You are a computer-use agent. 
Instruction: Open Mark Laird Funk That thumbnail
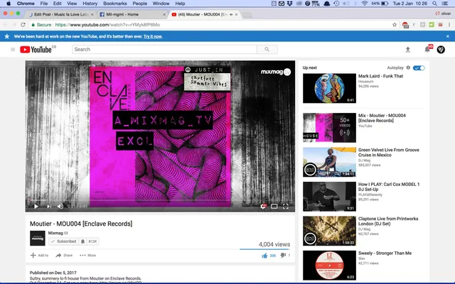(329, 88)
